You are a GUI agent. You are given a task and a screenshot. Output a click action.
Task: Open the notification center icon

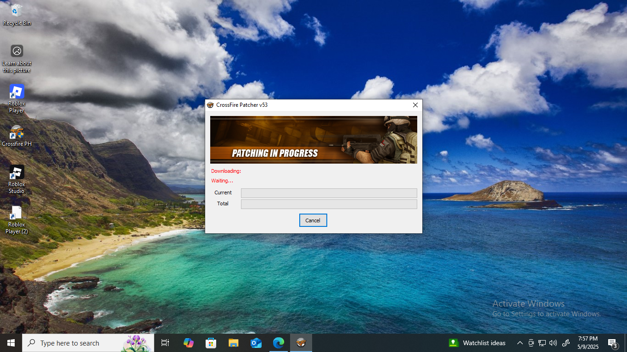tap(613, 343)
